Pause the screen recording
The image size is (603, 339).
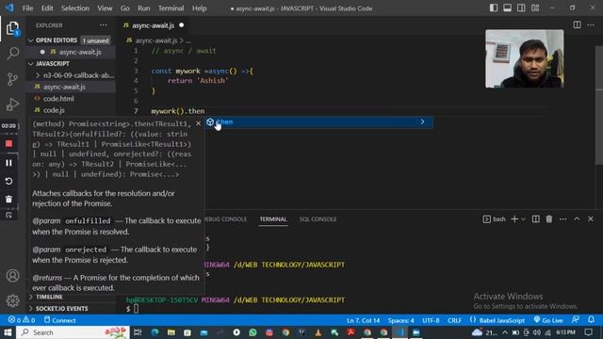(8, 163)
